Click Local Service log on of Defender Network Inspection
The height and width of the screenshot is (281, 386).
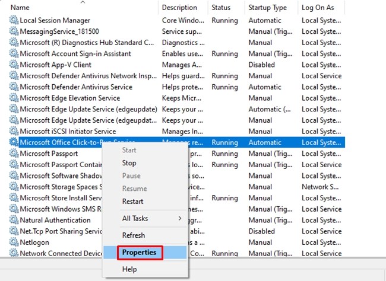pos(321,76)
